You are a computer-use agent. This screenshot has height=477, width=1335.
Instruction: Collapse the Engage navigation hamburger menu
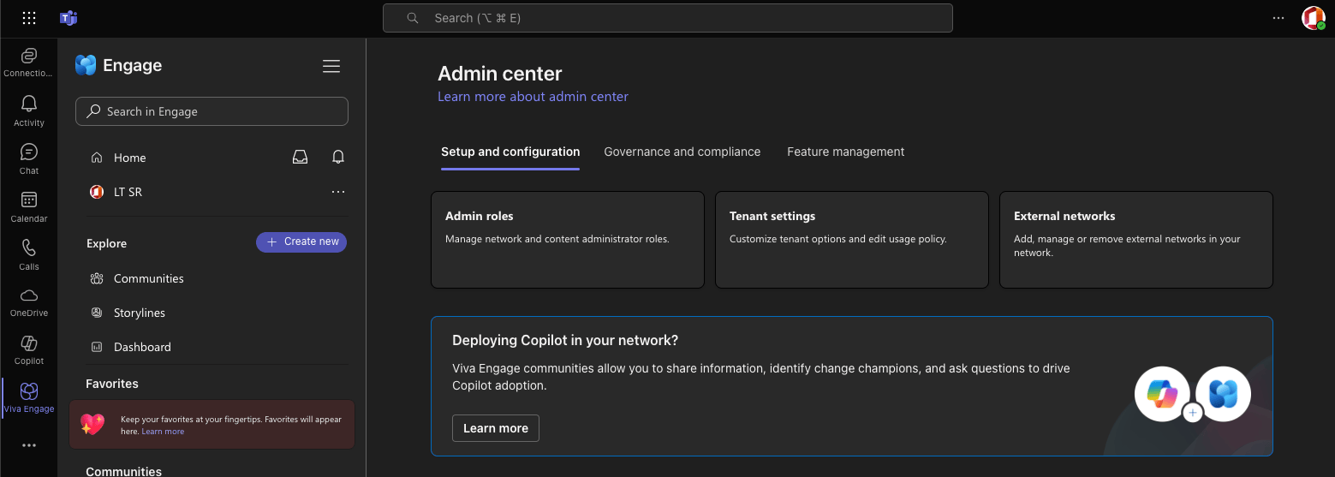click(x=331, y=66)
